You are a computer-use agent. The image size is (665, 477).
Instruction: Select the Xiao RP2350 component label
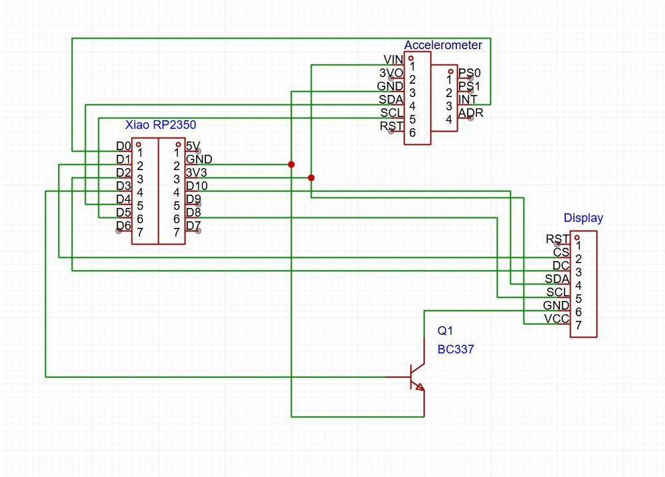tap(160, 125)
